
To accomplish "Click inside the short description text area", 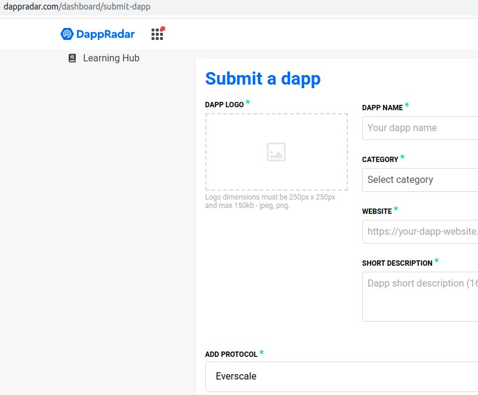I will [x=420, y=296].
